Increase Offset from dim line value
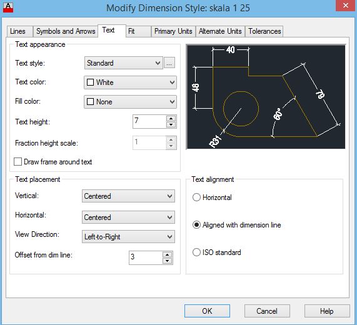 [167, 255]
